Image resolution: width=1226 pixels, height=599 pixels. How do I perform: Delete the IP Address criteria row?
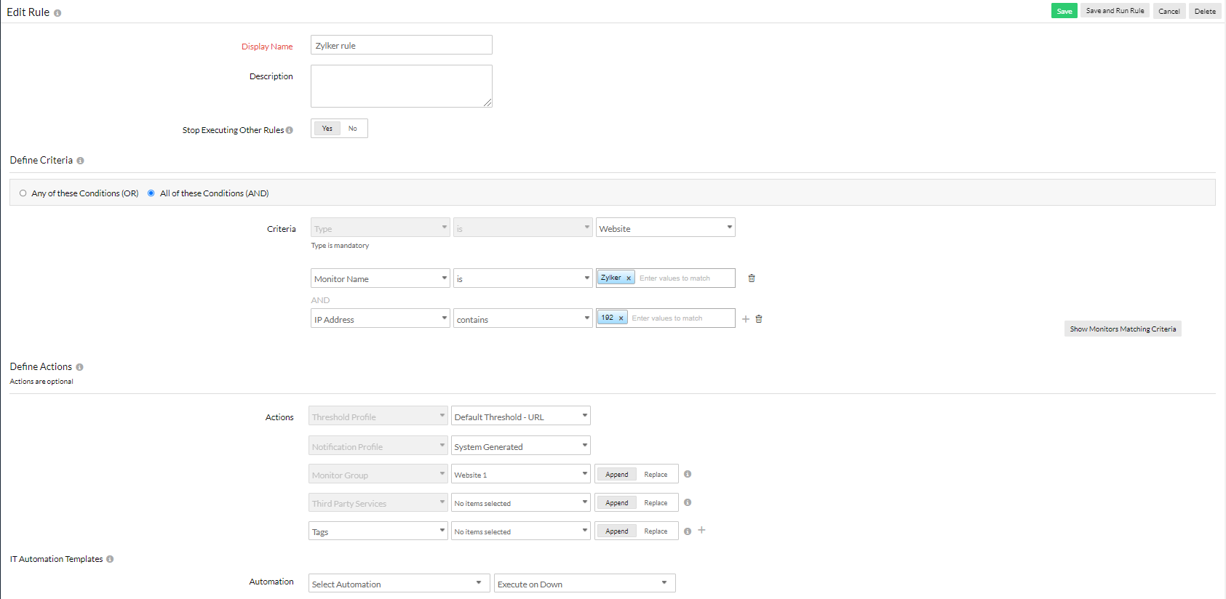tap(759, 319)
